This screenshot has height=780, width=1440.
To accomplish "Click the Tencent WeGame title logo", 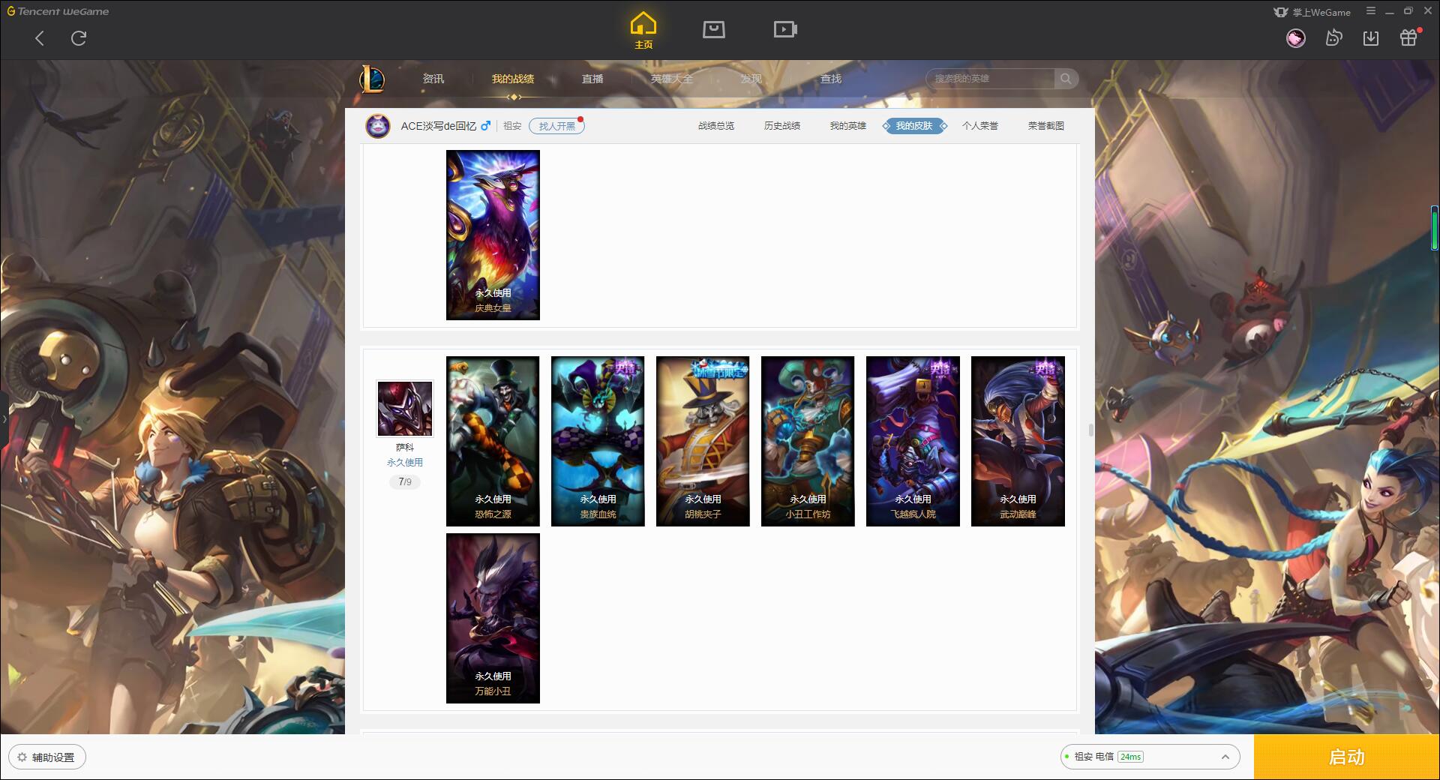I will point(58,11).
